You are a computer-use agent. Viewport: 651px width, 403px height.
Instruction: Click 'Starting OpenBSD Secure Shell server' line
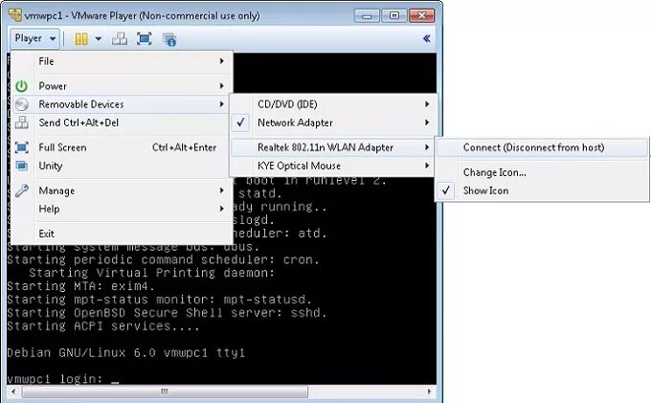(167, 313)
